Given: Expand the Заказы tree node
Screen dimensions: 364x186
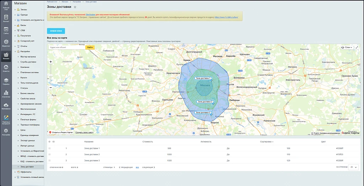Looking at the screenshot, I should (x=15, y=10).
